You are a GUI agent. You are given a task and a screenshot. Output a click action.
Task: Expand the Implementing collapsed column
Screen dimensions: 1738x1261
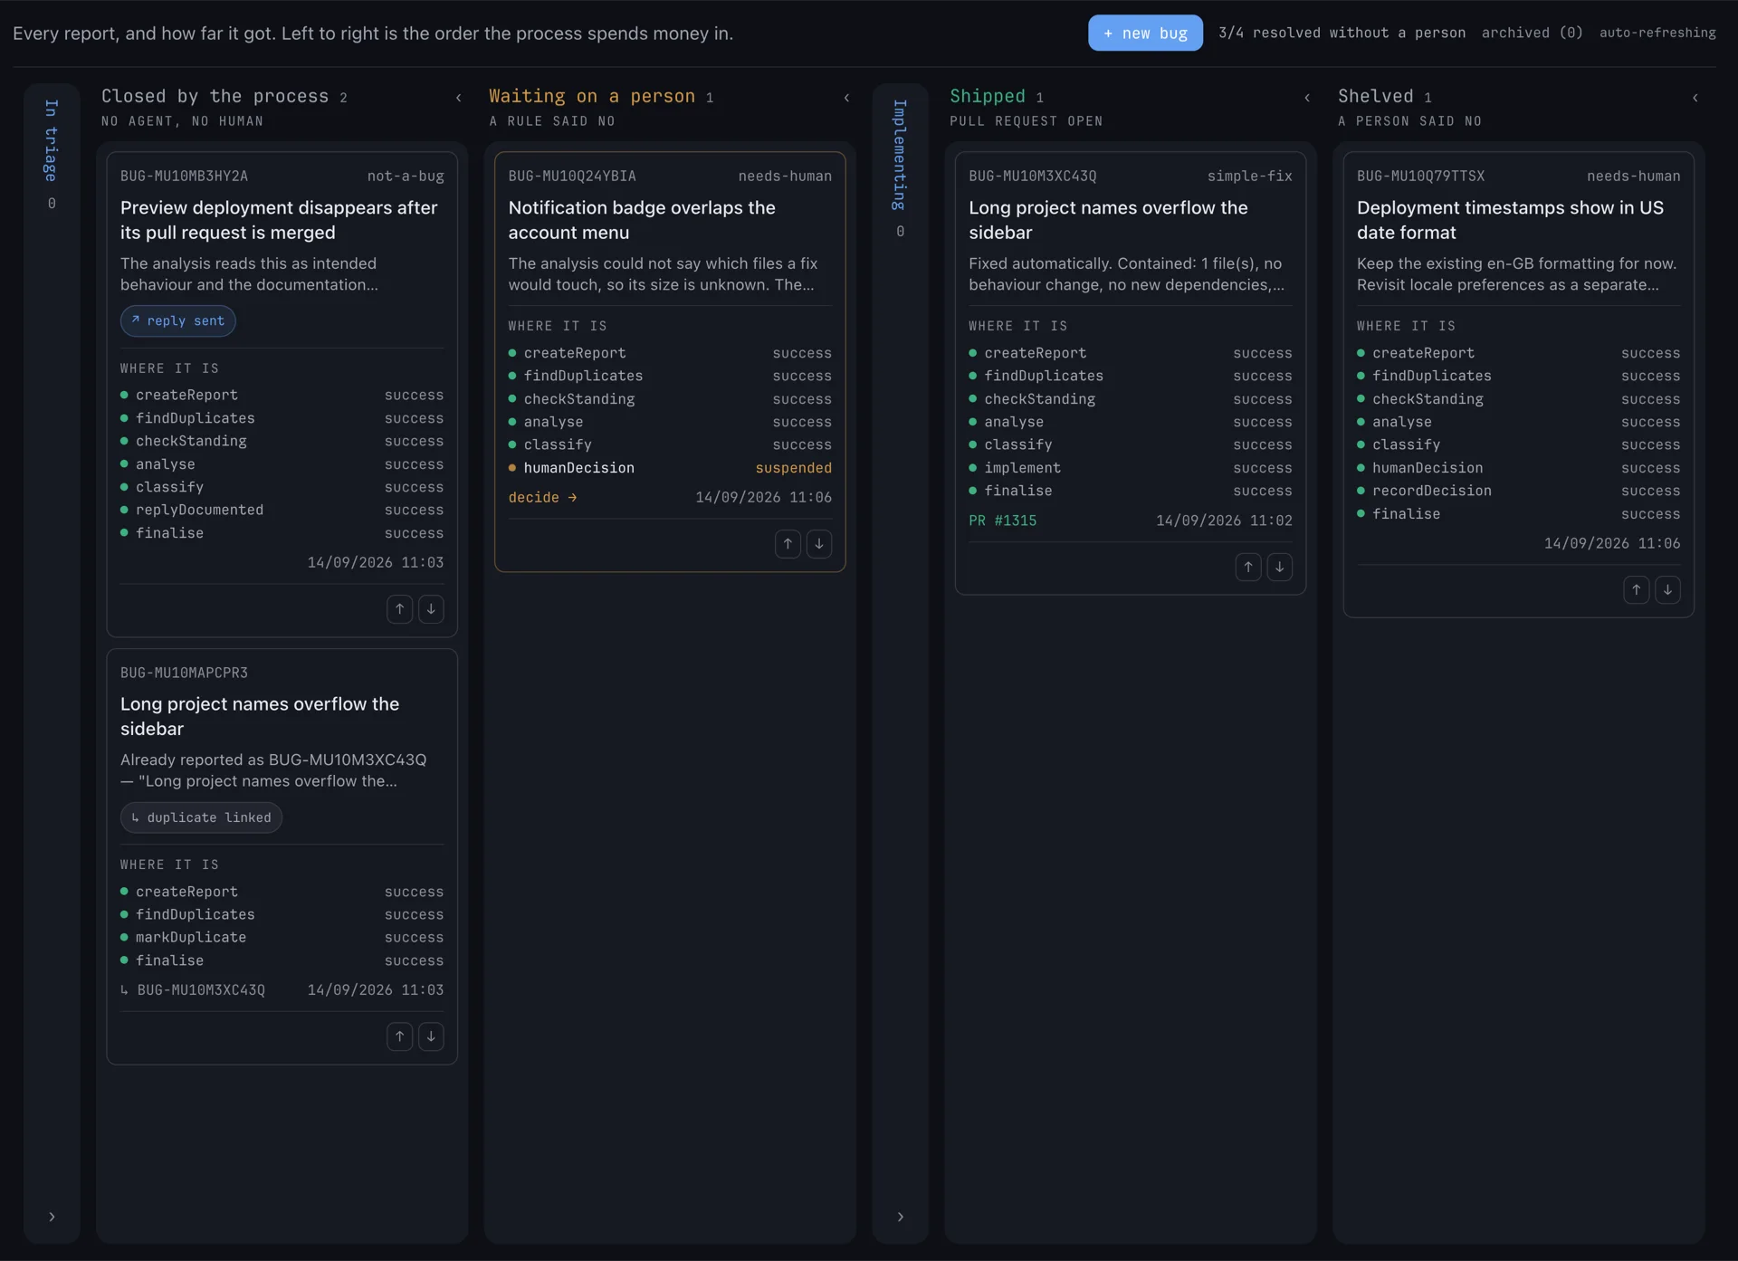900,1217
